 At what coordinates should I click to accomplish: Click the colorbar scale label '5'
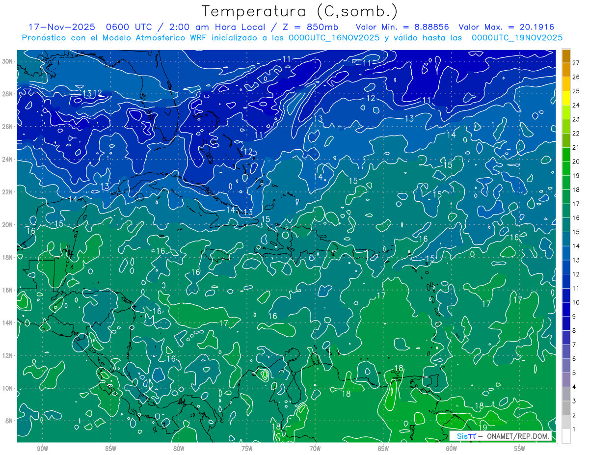574,373
